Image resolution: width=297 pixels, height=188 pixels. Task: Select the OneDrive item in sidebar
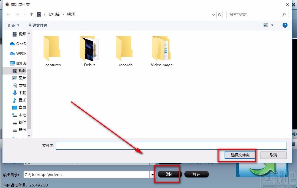[19, 44]
